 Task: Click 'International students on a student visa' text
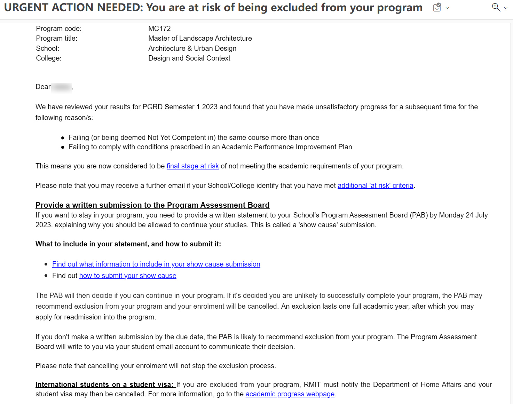pyautogui.click(x=104, y=385)
